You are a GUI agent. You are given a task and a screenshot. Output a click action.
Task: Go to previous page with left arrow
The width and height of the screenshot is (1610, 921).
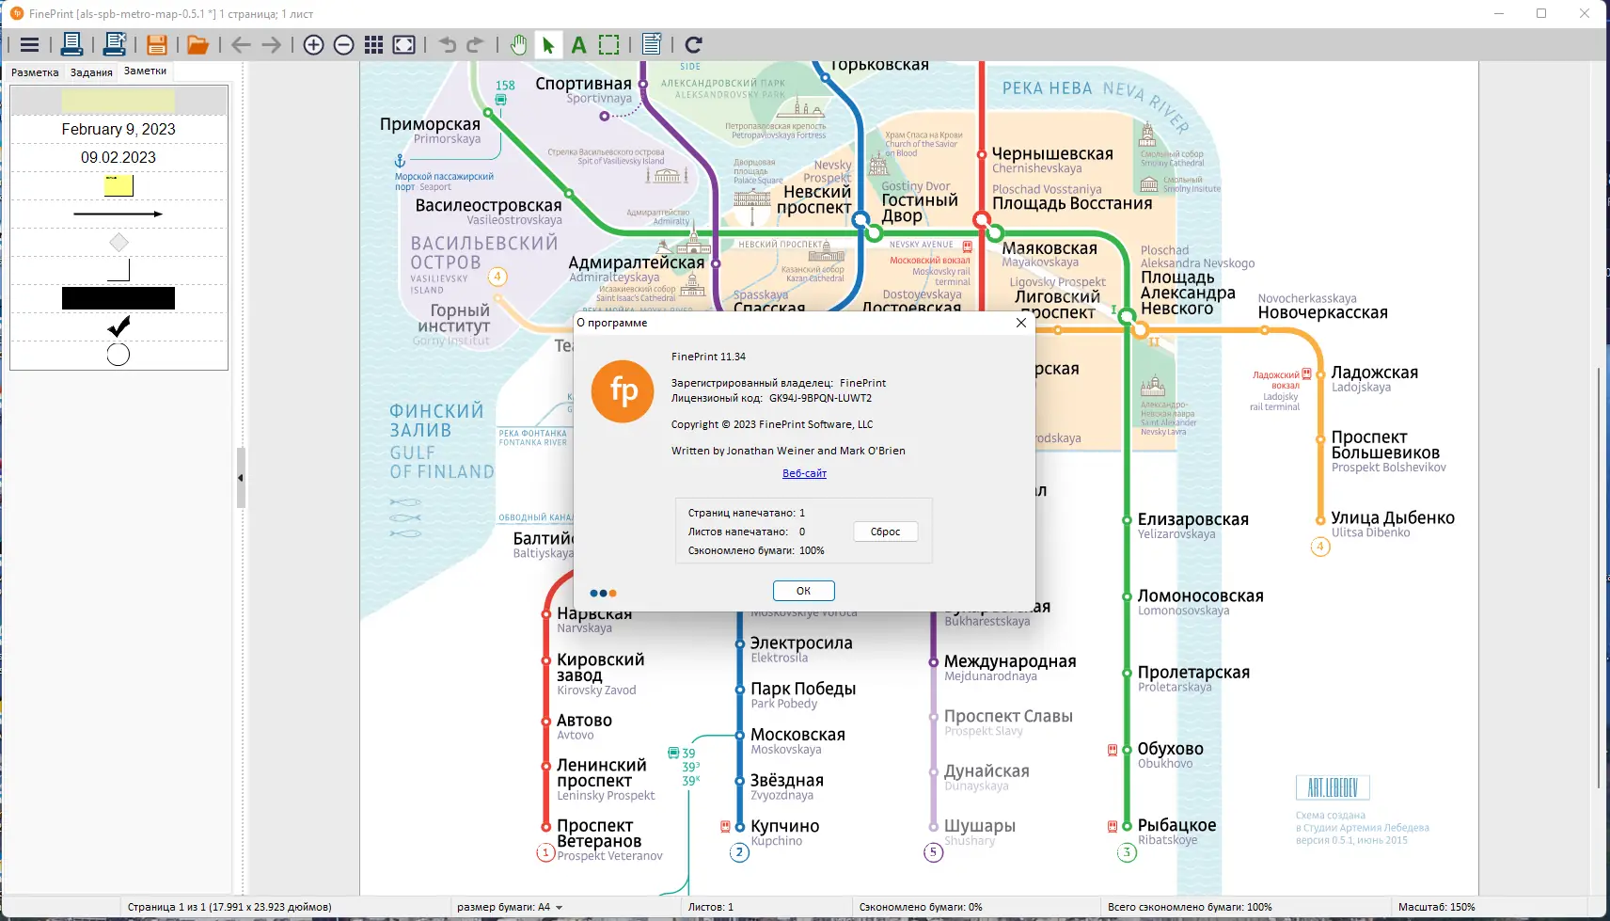(x=241, y=44)
